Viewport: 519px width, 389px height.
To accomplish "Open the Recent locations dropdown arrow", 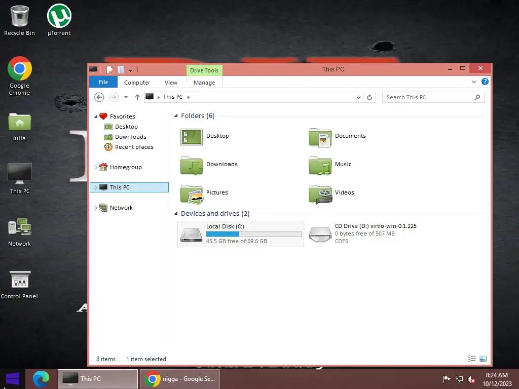I will (x=126, y=97).
